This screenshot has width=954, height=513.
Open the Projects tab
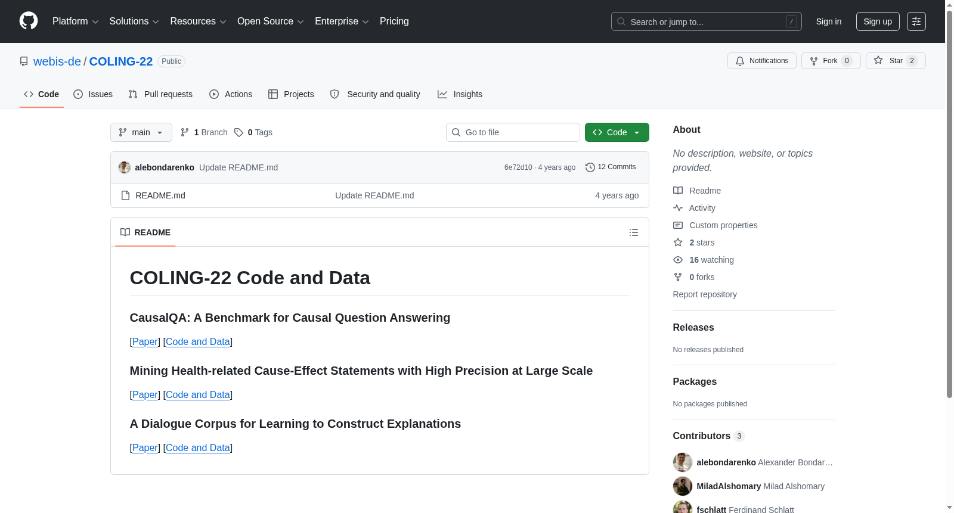291,94
